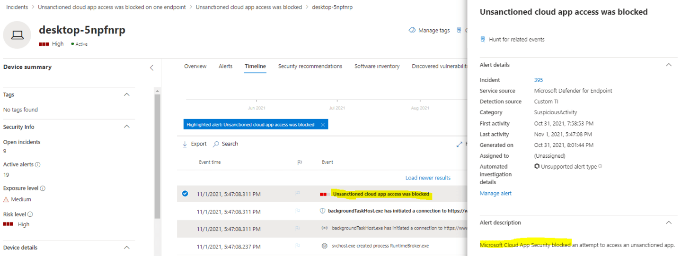Click the Search magnifier icon

tap(216, 144)
